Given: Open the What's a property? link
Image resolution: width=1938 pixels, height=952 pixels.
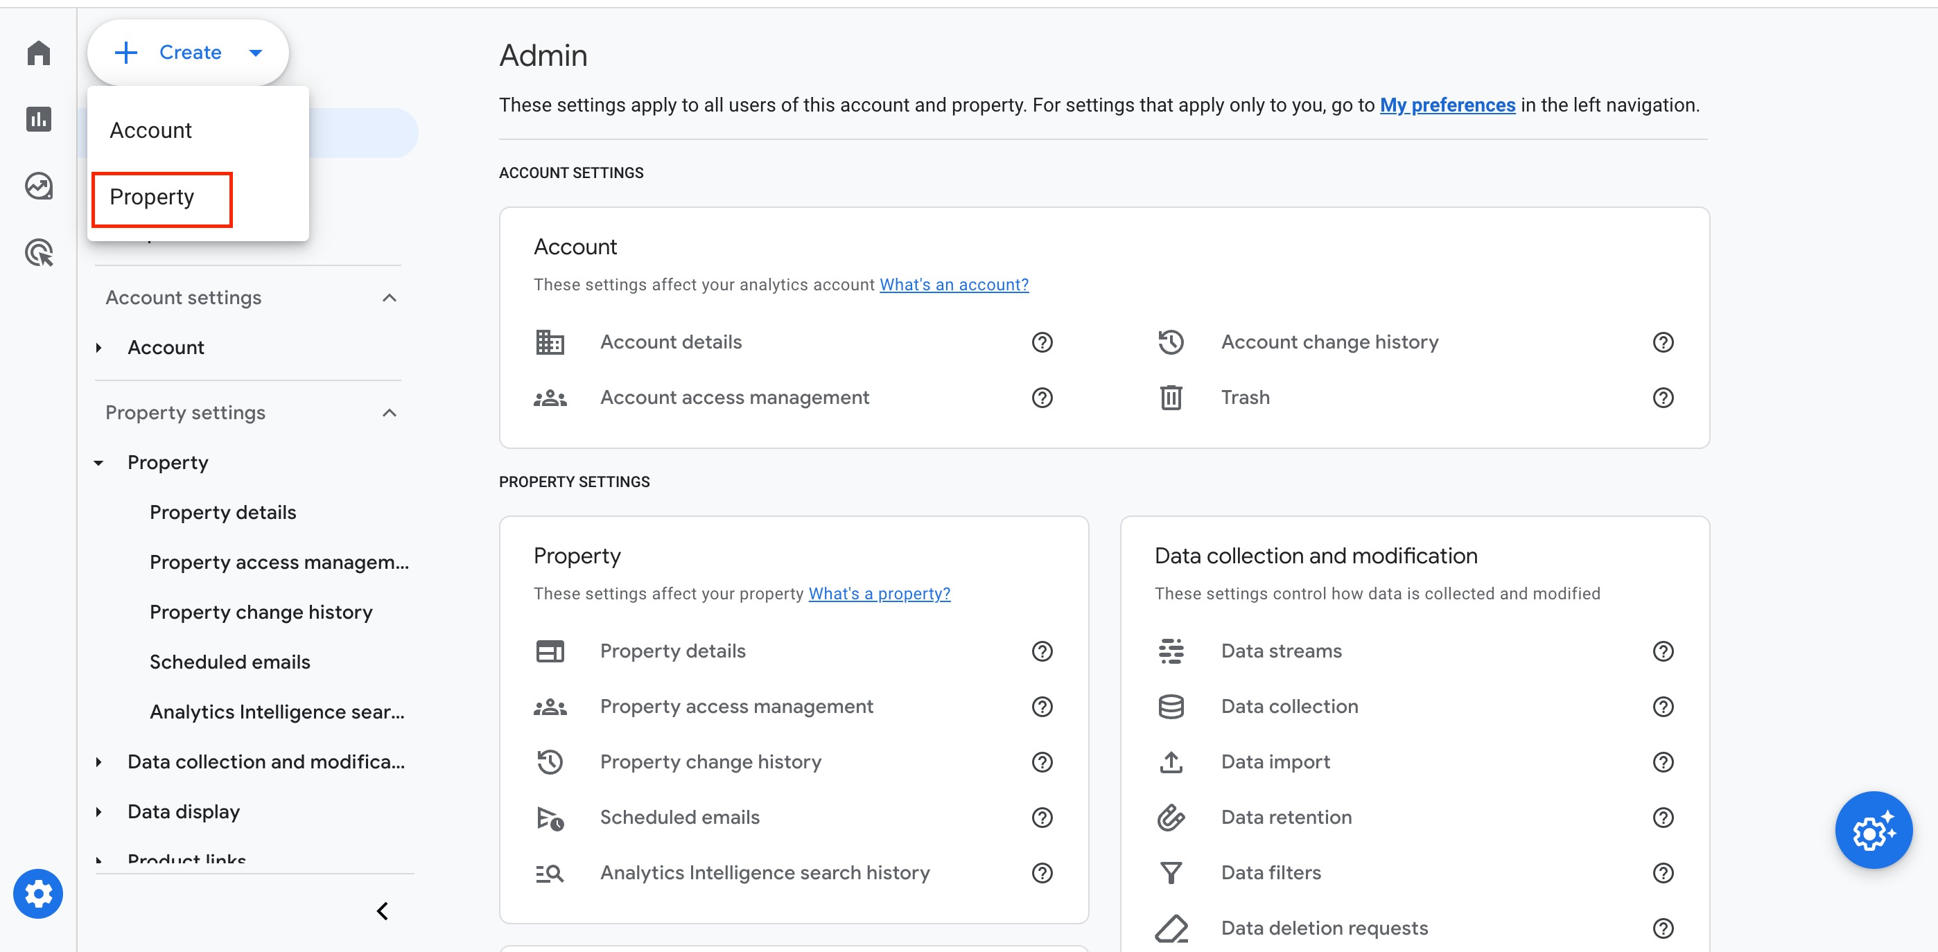Looking at the screenshot, I should tap(879, 593).
